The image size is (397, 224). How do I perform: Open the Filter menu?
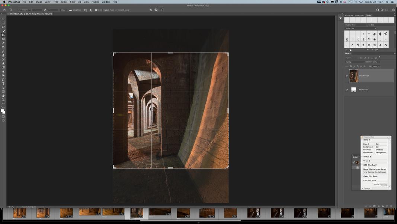[x=73, y=2]
